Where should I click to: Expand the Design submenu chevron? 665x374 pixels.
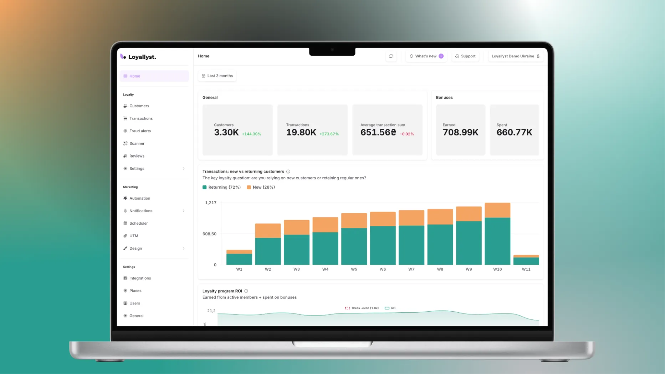[184, 248]
